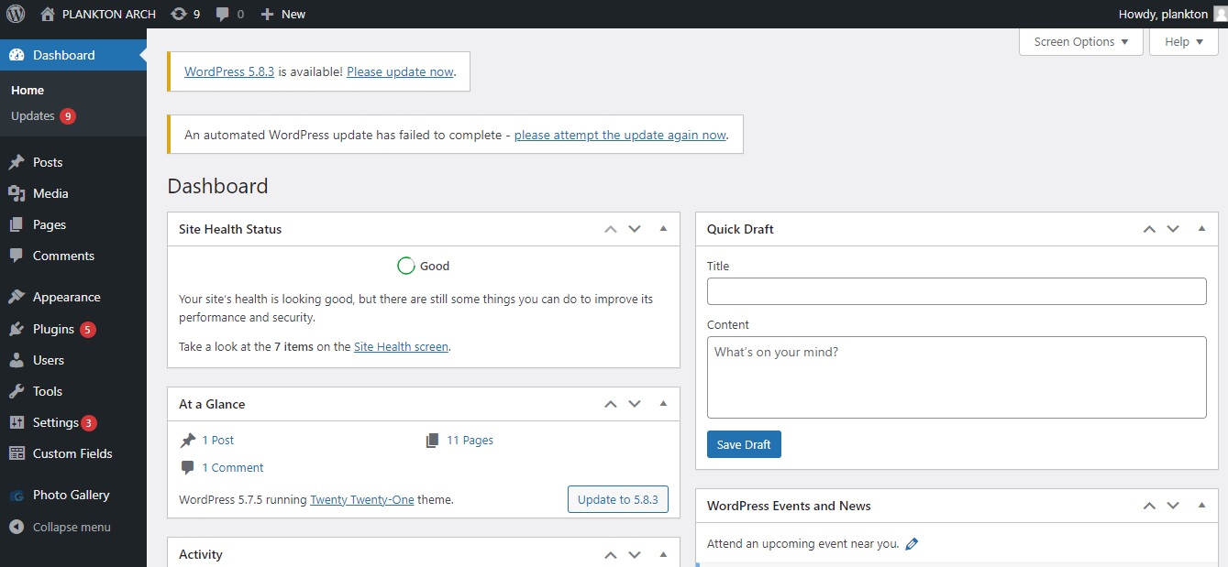Move At a Glance panel down
The image size is (1228, 567).
[x=635, y=404]
